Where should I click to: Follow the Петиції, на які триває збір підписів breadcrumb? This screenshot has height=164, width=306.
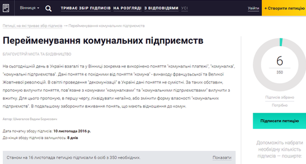point(32,26)
